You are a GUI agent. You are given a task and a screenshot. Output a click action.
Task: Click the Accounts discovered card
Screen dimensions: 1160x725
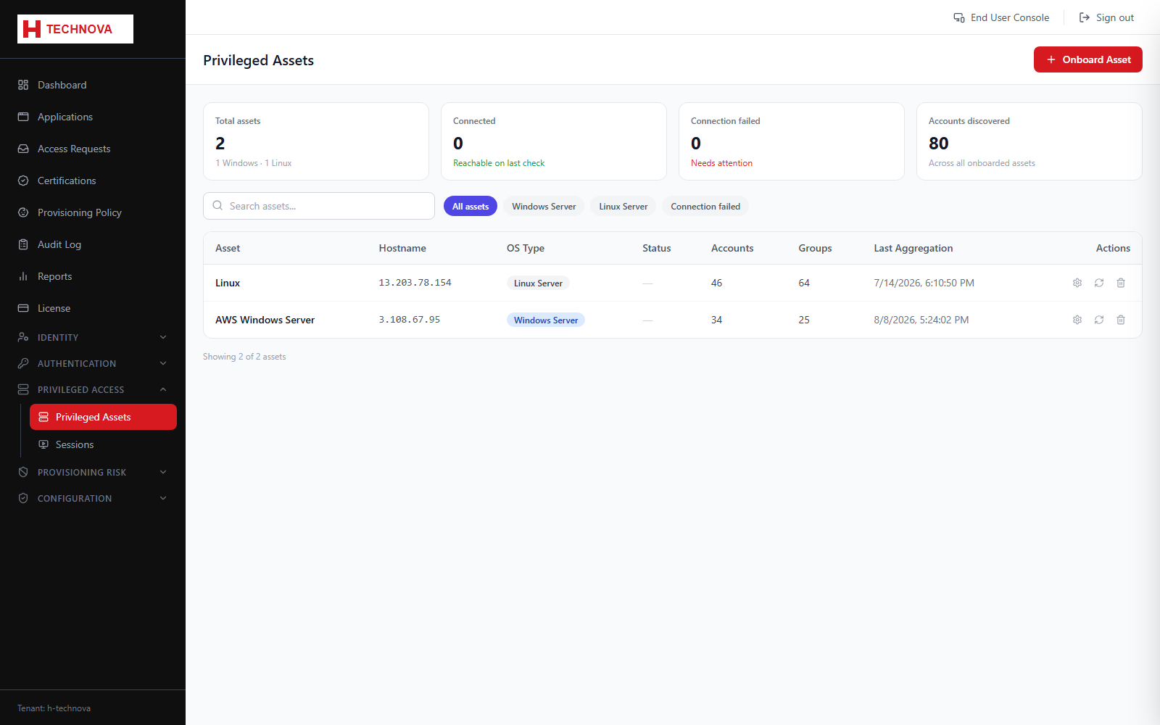point(1029,141)
